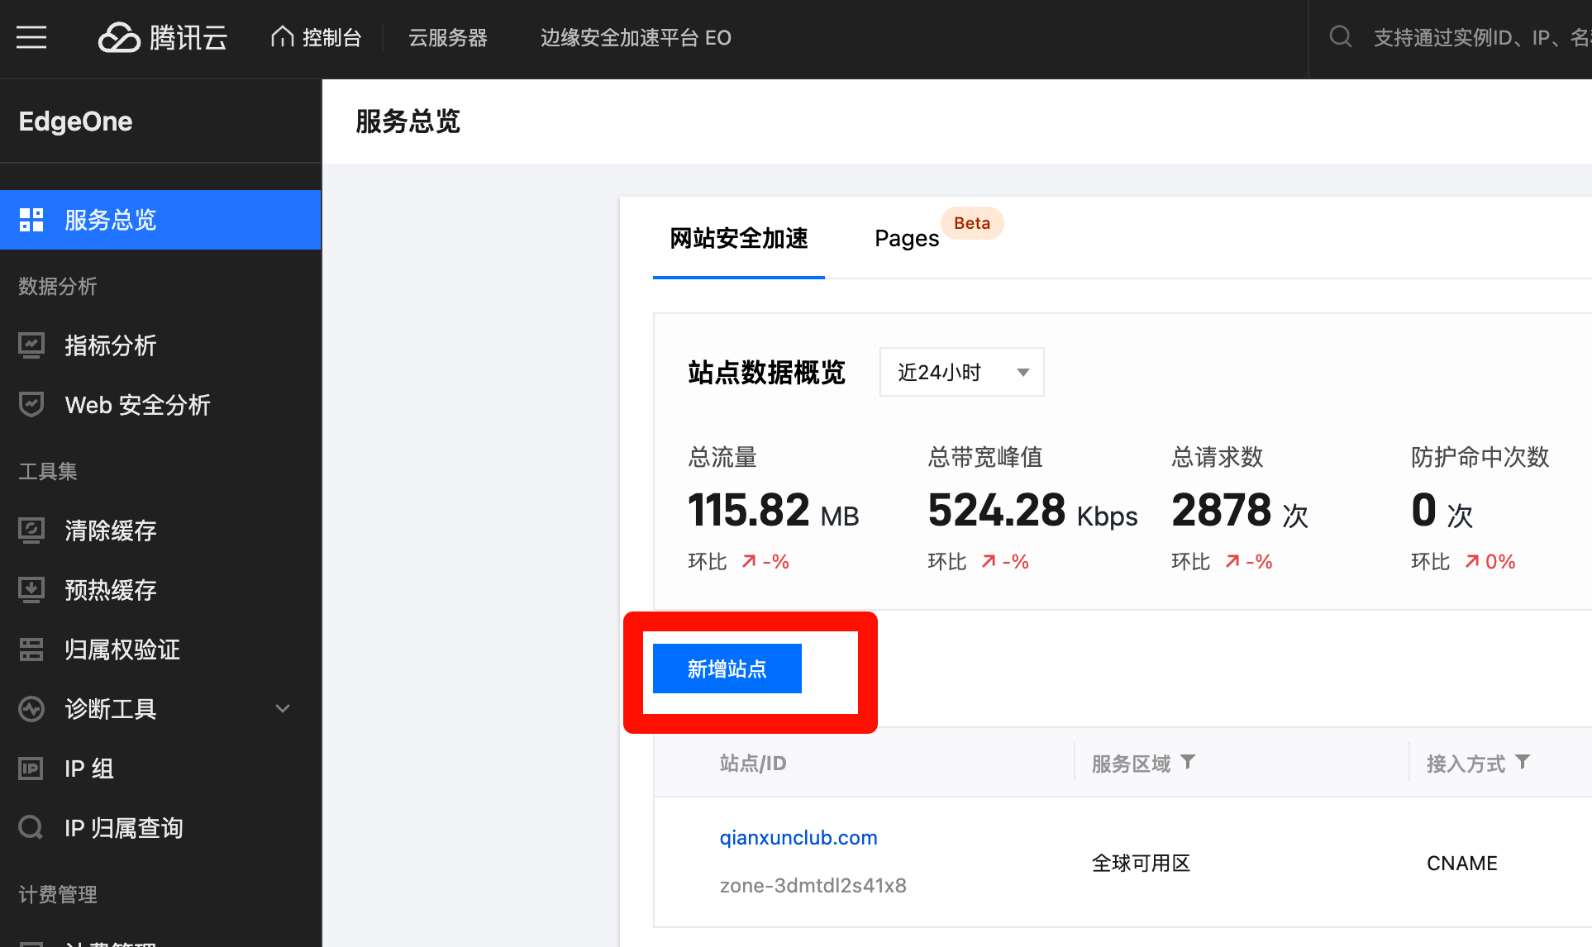Open the 近24小时 time range dropdown
The image size is (1592, 947).
tap(961, 372)
